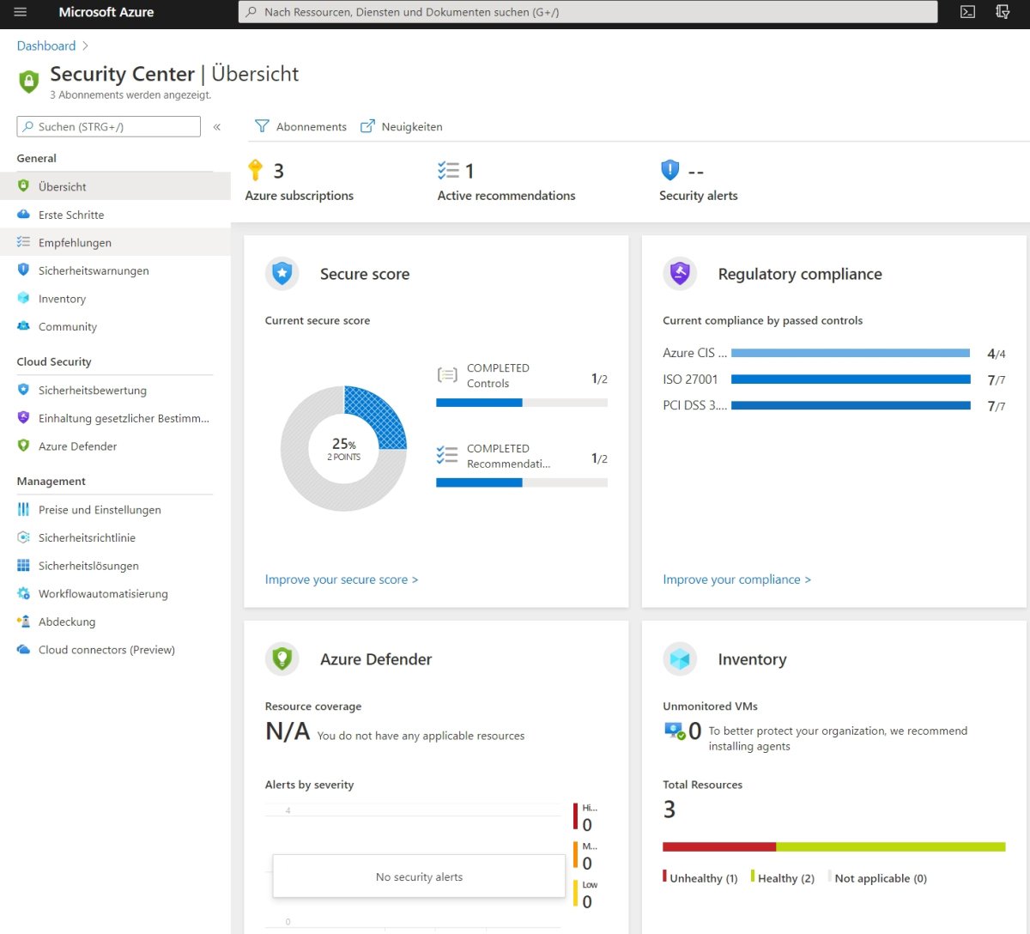Expand the Dashboard breadcrumb chevron
The width and height of the screenshot is (1030, 934).
point(85,46)
